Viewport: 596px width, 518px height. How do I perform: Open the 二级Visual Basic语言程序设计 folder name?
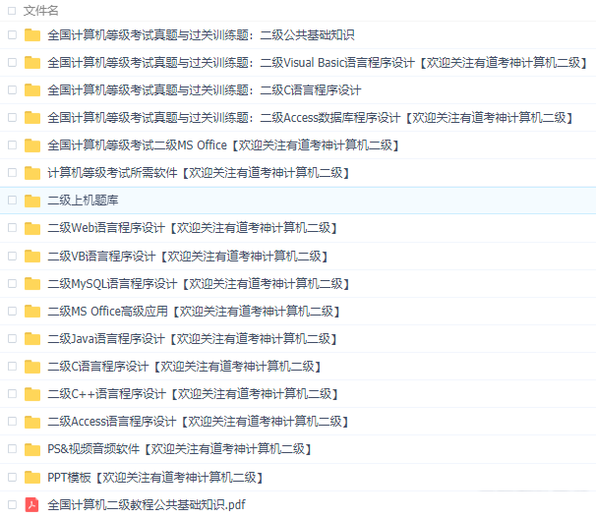tap(317, 62)
